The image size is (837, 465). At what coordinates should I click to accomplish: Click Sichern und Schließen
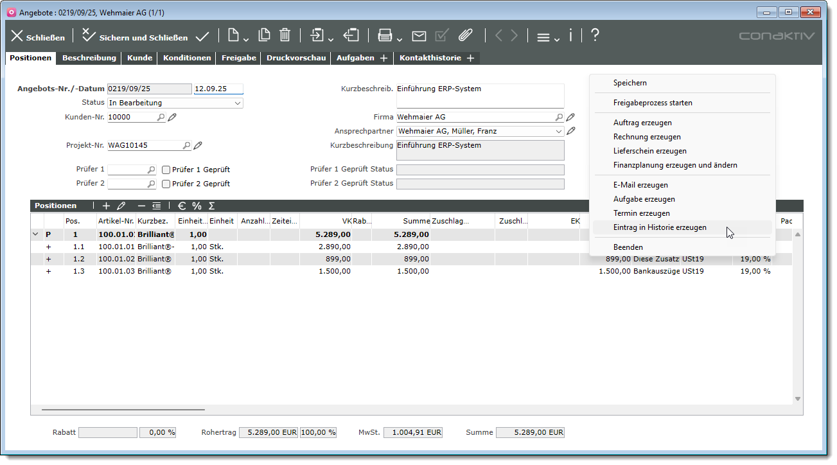tap(136, 37)
